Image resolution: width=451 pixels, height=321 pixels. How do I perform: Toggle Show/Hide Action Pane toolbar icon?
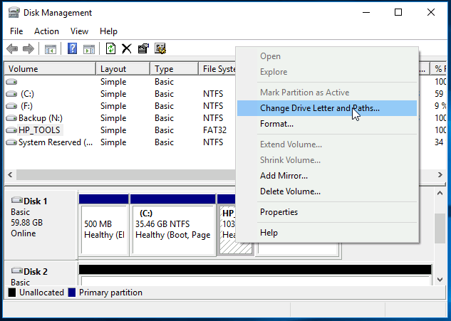point(89,49)
